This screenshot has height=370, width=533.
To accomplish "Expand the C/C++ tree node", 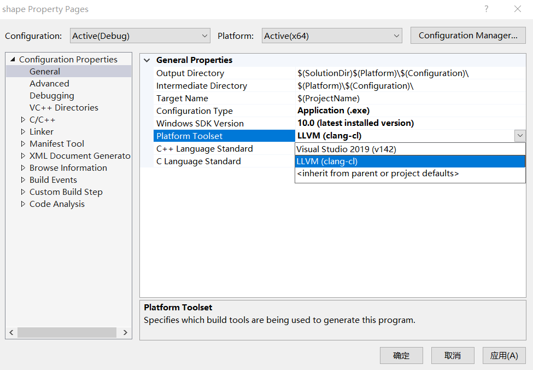I will click(x=24, y=119).
